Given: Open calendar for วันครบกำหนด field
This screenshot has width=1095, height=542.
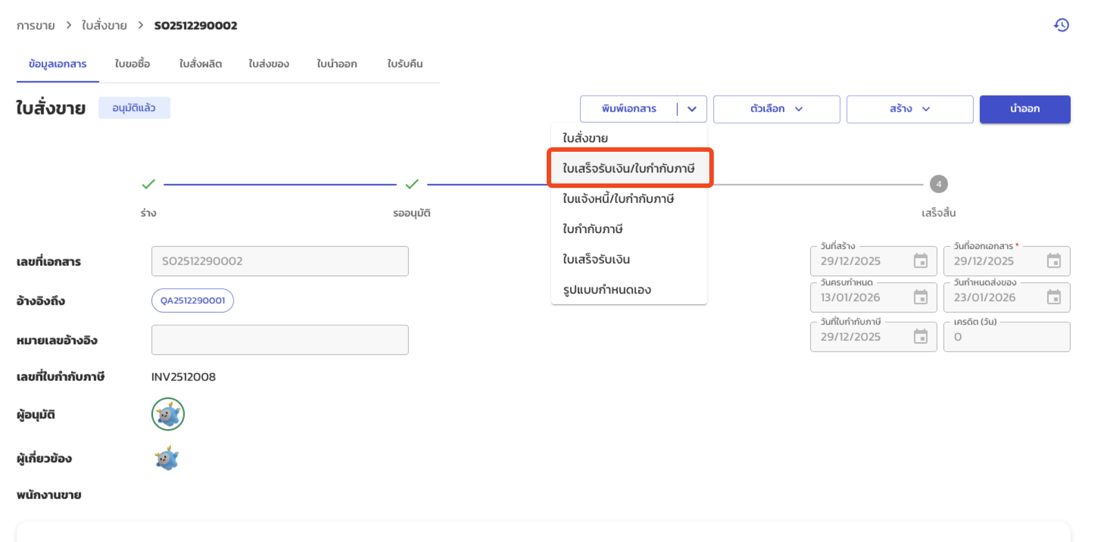Looking at the screenshot, I should (x=921, y=297).
